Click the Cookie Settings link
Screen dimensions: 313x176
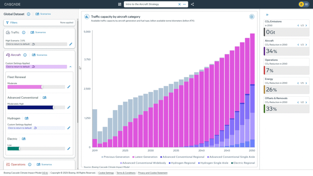[106, 173]
